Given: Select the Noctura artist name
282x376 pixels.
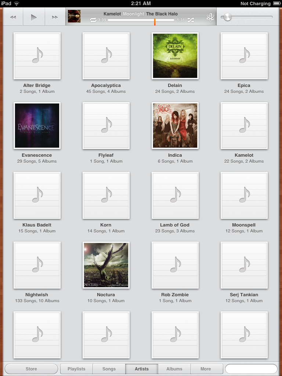Looking at the screenshot, I should [106, 295].
